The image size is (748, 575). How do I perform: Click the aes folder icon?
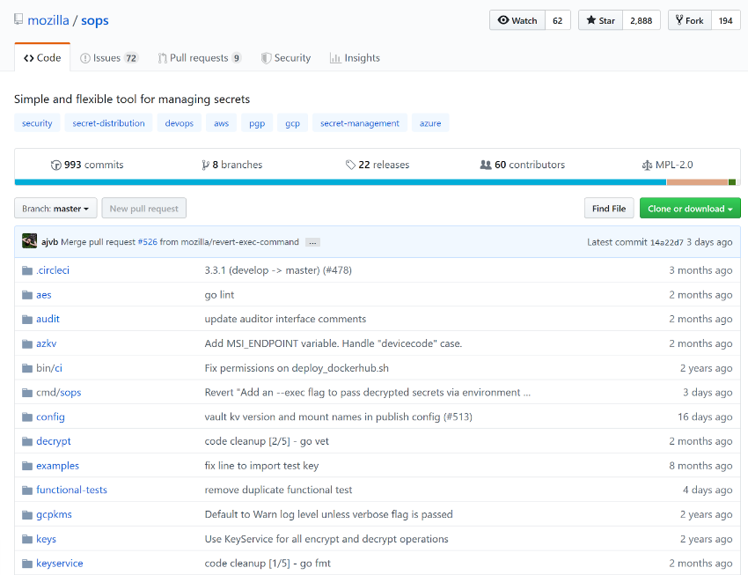point(27,295)
